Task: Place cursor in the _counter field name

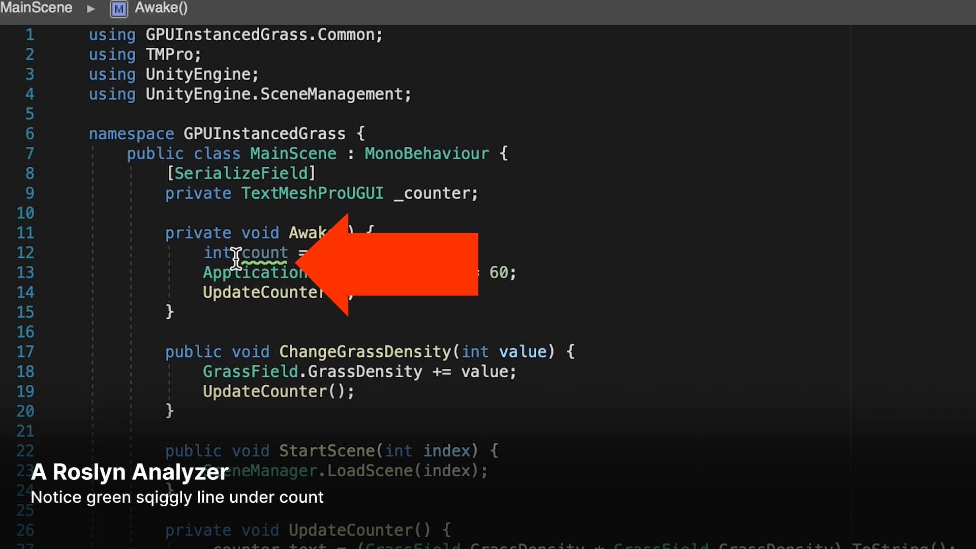Action: 433,193
